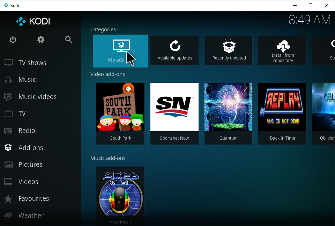Click the Categories heading
335x226 pixels.
pos(103,29)
